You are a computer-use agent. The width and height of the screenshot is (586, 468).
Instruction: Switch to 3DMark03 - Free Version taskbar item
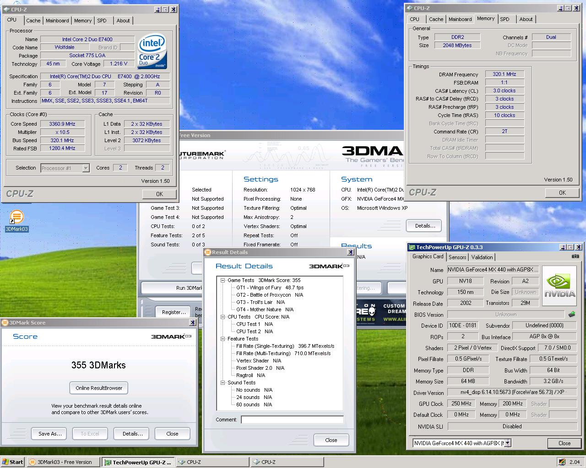click(x=64, y=462)
